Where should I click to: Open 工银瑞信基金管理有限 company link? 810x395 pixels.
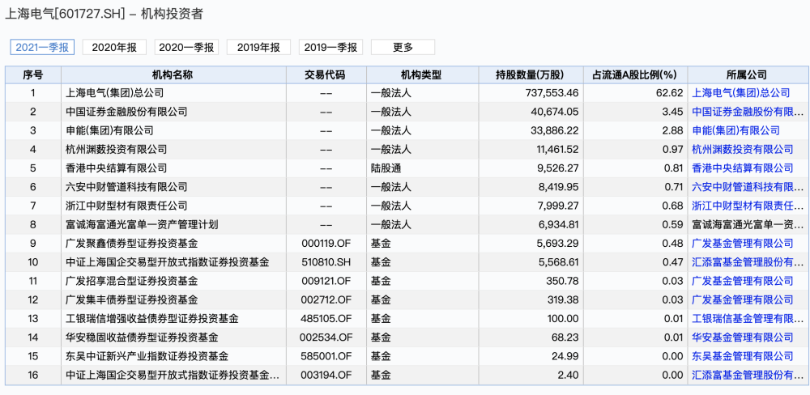pyautogui.click(x=748, y=318)
